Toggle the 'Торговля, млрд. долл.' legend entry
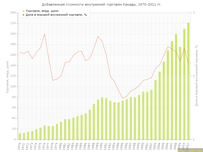Image resolution: width=203 pixels, height=152 pixels. pos(42,11)
